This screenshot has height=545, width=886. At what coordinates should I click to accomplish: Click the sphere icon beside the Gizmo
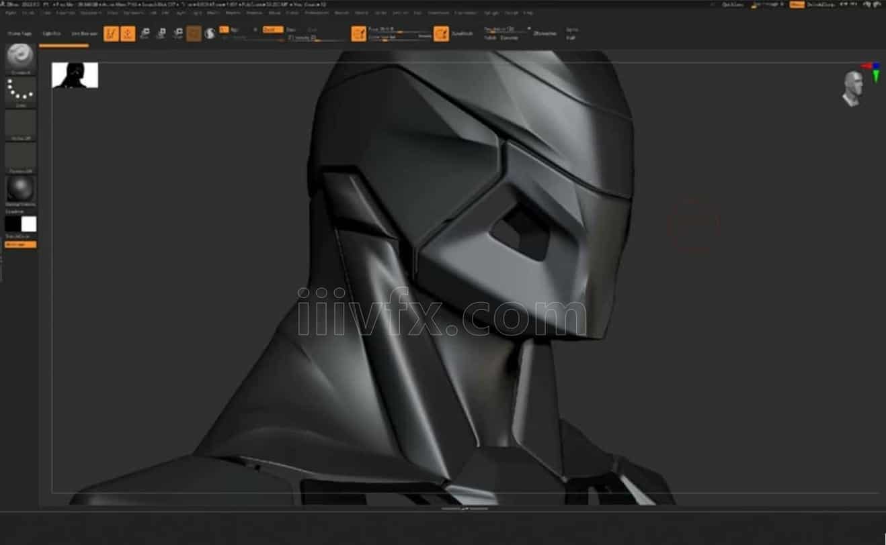(x=210, y=33)
